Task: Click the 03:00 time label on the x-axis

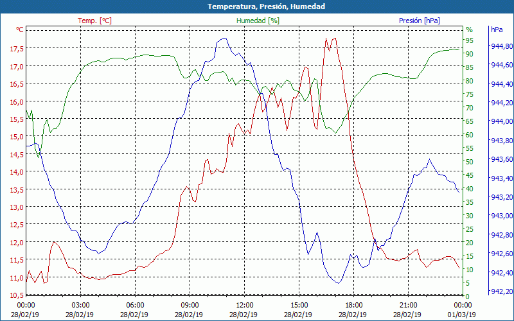Action: click(x=80, y=306)
